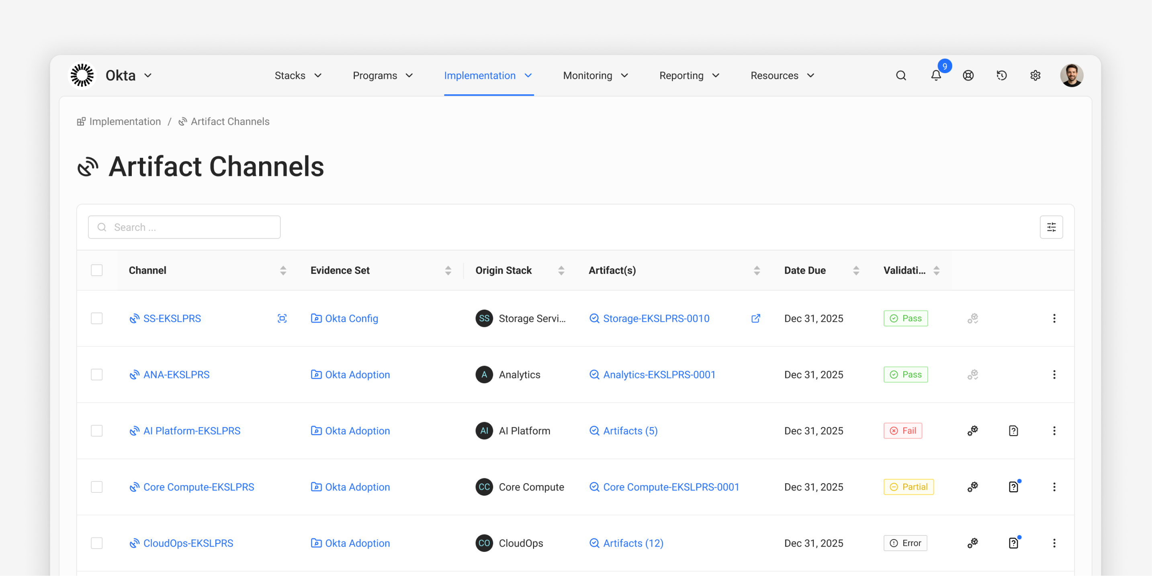
Task: Open the help lifebuoy icon
Action: 968,76
